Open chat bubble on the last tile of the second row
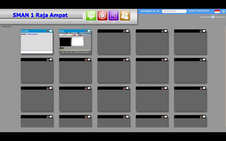 [204, 60]
